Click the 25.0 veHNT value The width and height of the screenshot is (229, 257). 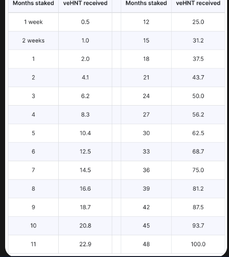pyautogui.click(x=198, y=22)
